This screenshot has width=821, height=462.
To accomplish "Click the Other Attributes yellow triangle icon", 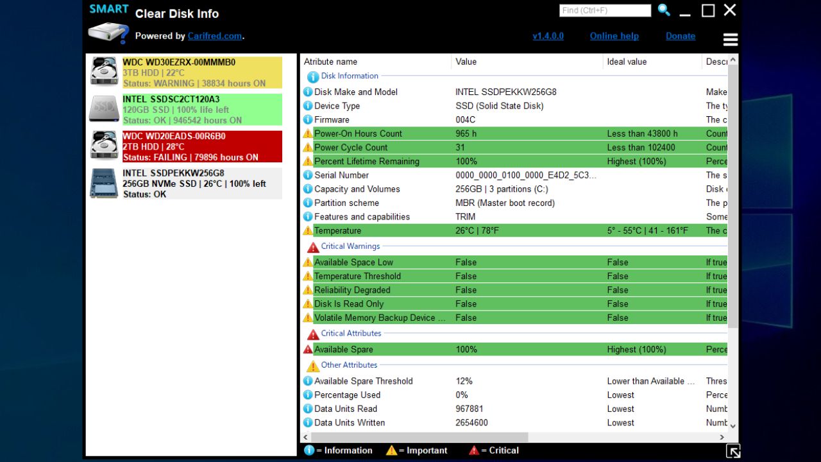I will point(313,366).
